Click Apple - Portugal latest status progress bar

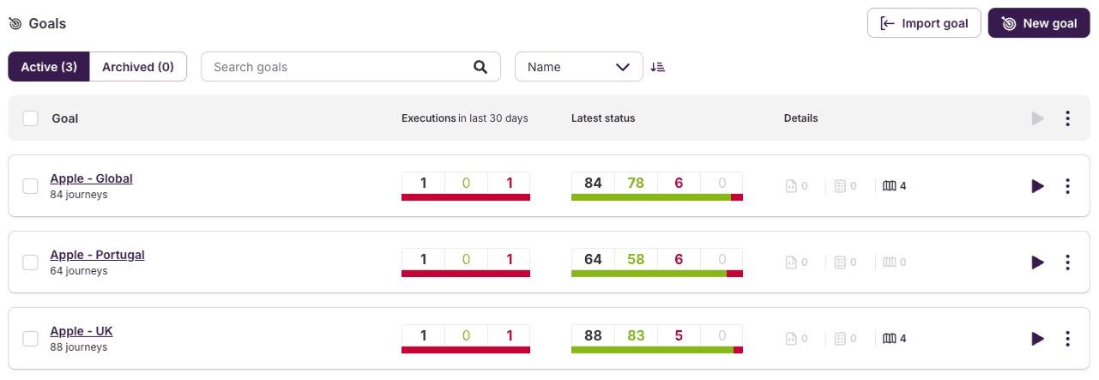(657, 274)
